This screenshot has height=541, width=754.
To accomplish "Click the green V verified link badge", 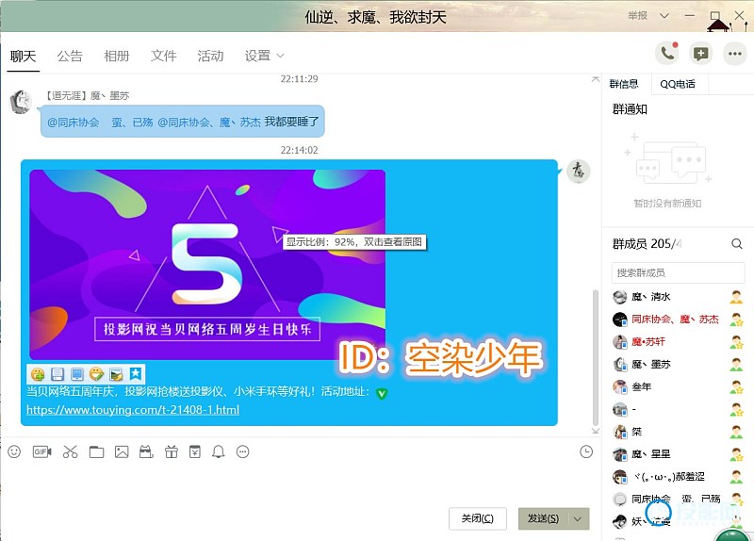I will 382,394.
